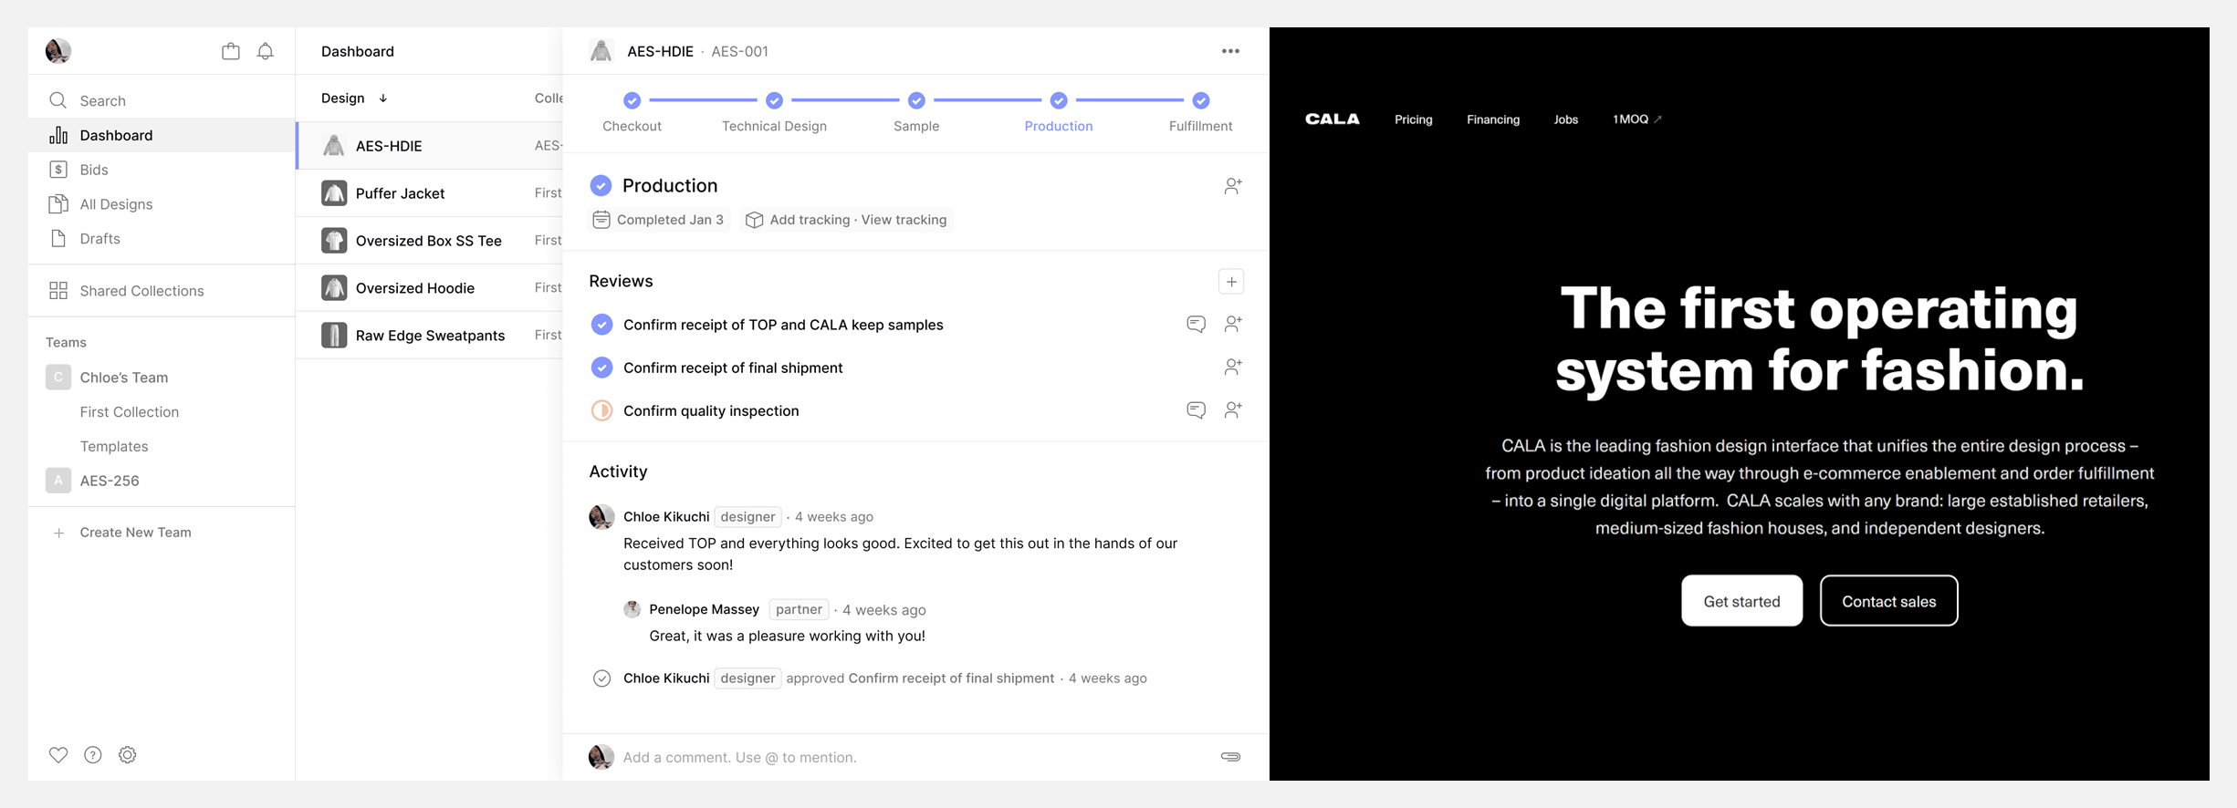Open the settings gear icon

[128, 755]
